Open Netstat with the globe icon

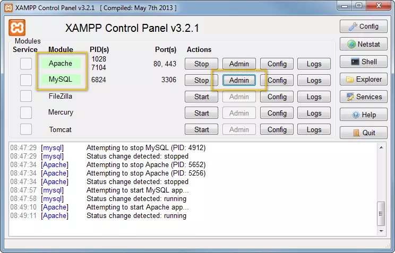pos(364,44)
